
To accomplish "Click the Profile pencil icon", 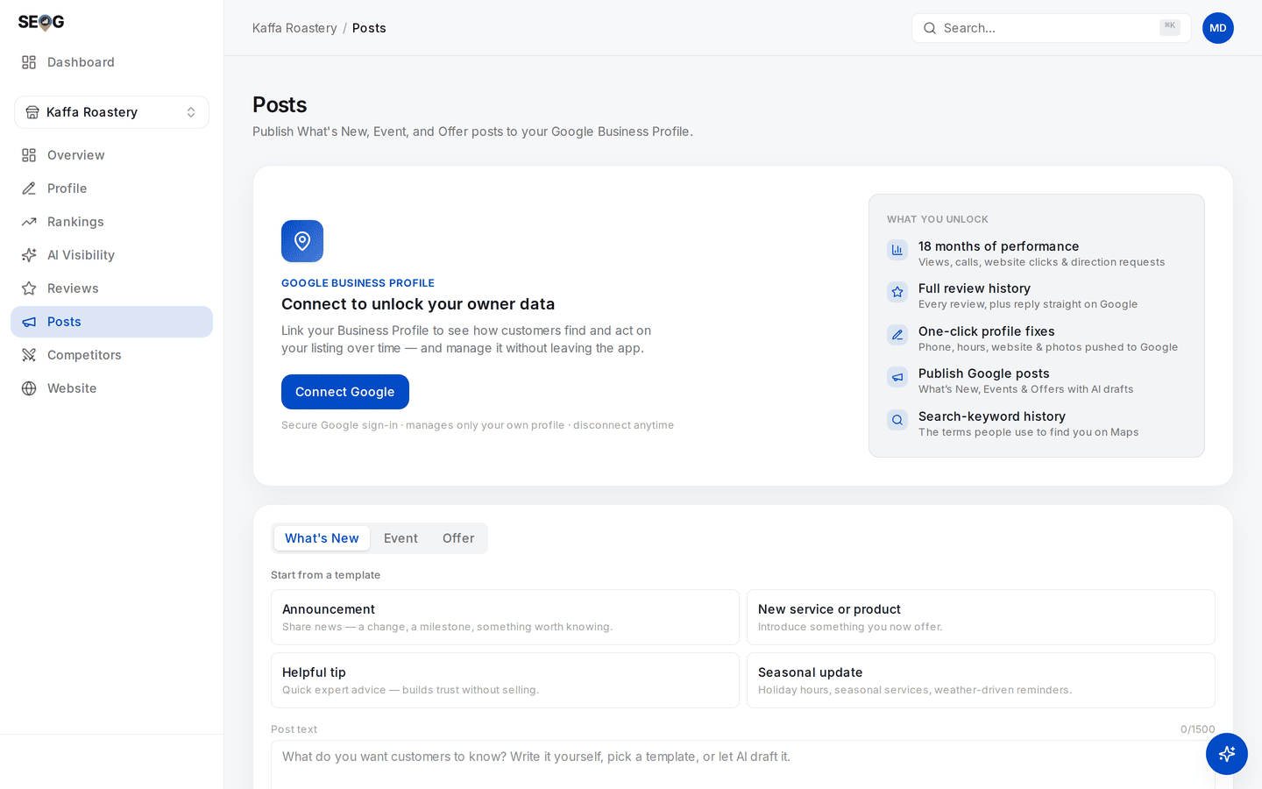I will pyautogui.click(x=29, y=188).
